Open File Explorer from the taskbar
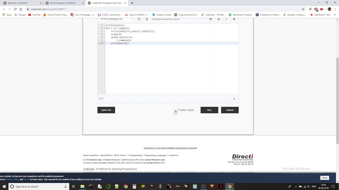The height and width of the screenshot is (190, 339). [82, 187]
